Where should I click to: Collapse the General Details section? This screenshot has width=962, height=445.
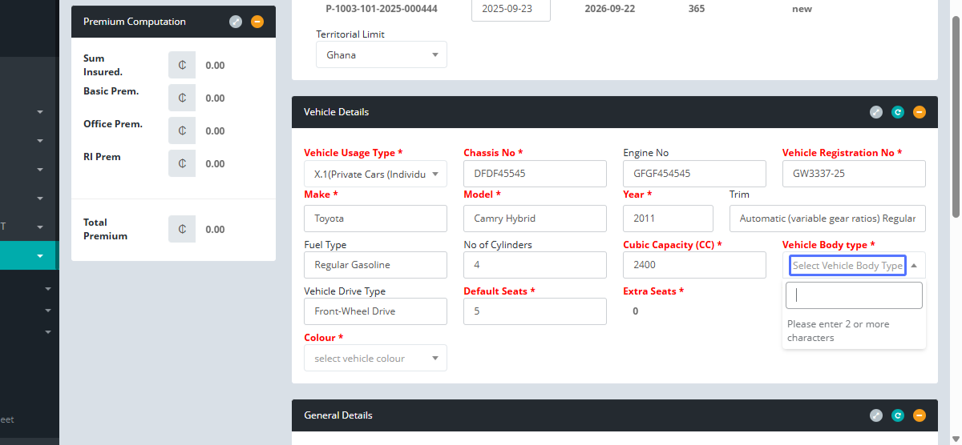(x=920, y=415)
